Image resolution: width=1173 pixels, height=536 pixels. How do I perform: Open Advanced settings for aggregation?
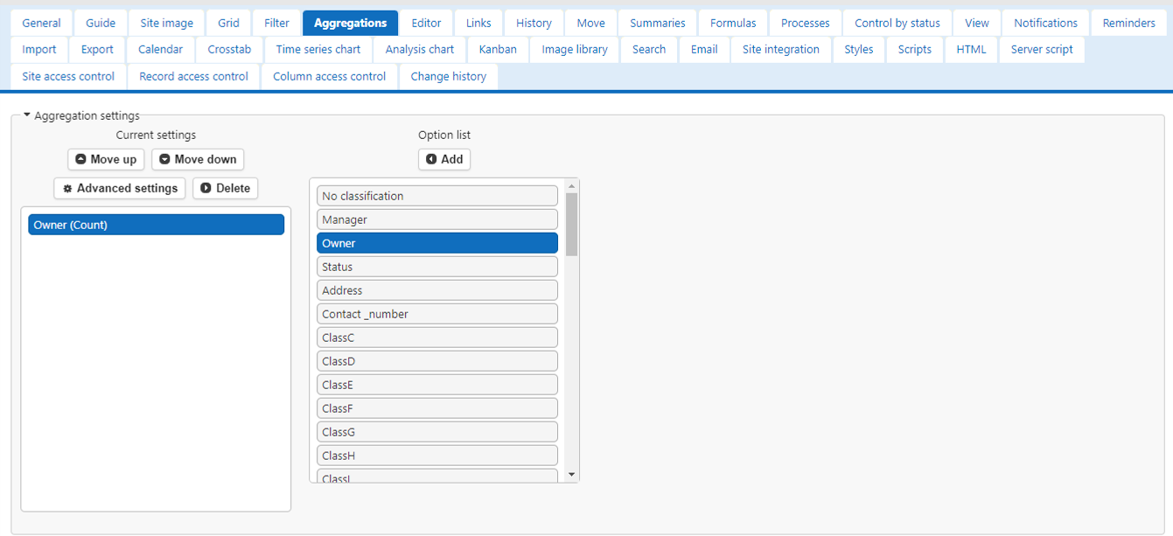coord(120,188)
